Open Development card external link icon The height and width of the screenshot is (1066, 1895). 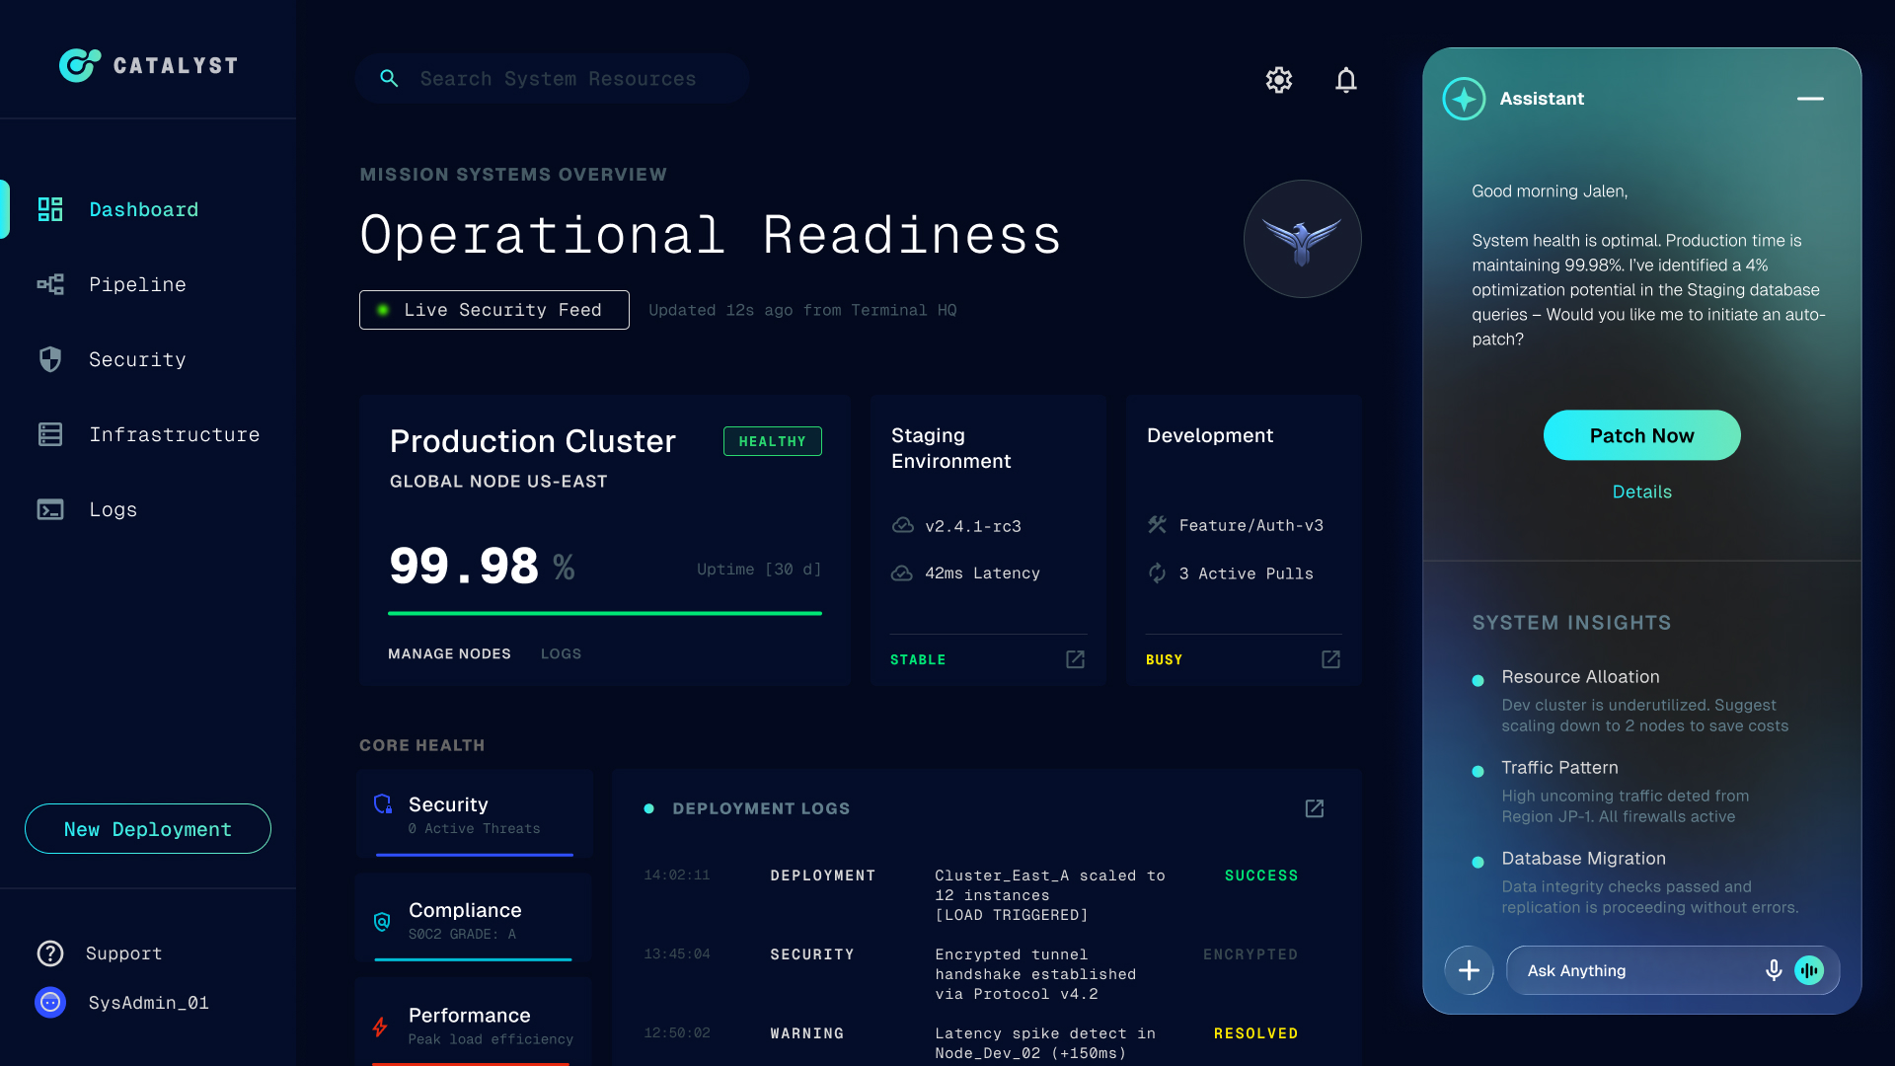[x=1330, y=659]
